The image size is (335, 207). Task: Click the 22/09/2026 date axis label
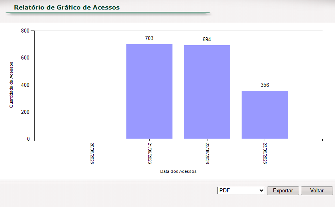pyautogui.click(x=207, y=153)
